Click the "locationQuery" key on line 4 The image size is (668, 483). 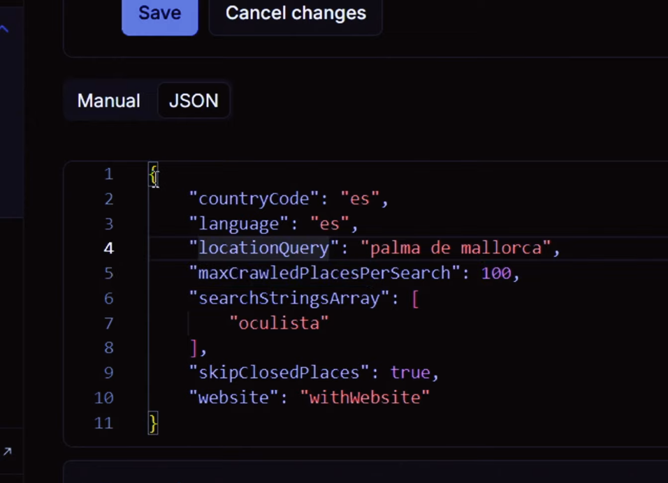263,248
